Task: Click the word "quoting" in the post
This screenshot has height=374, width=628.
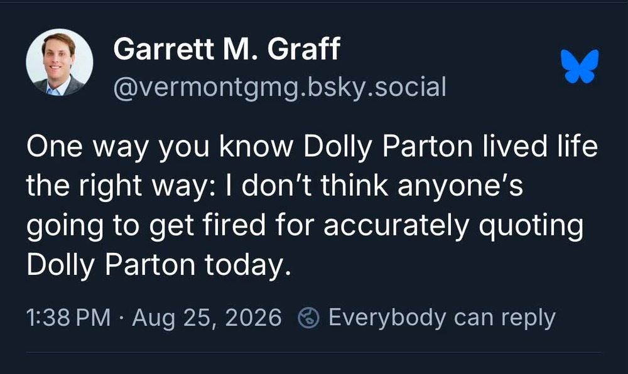Action: pos(531,227)
